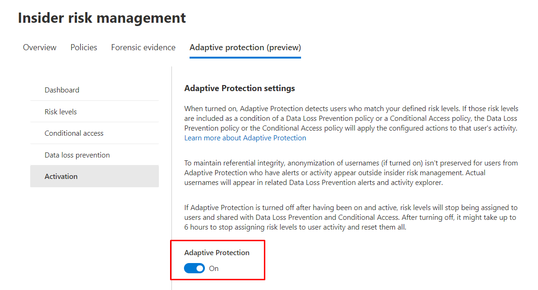This screenshot has height=290, width=538.
Task: Select Risk levels in the sidebar
Action: pos(60,112)
